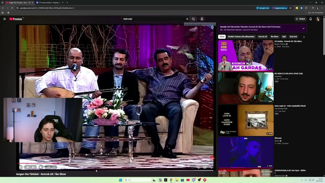
Task: Select the Kıvırcık Ali chip
Action: (263, 37)
